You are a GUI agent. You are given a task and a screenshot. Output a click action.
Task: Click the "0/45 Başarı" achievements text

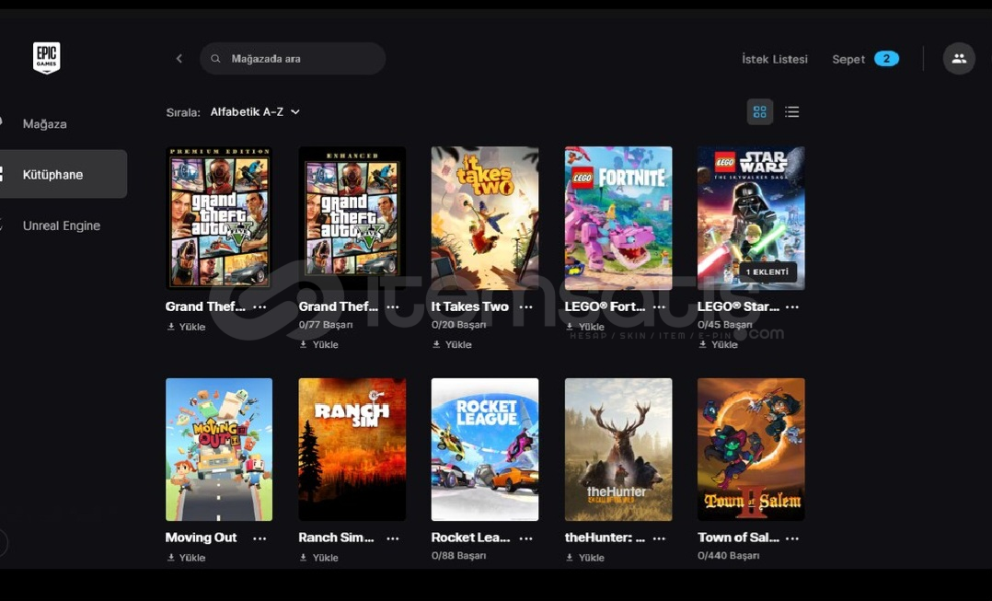[x=725, y=325]
